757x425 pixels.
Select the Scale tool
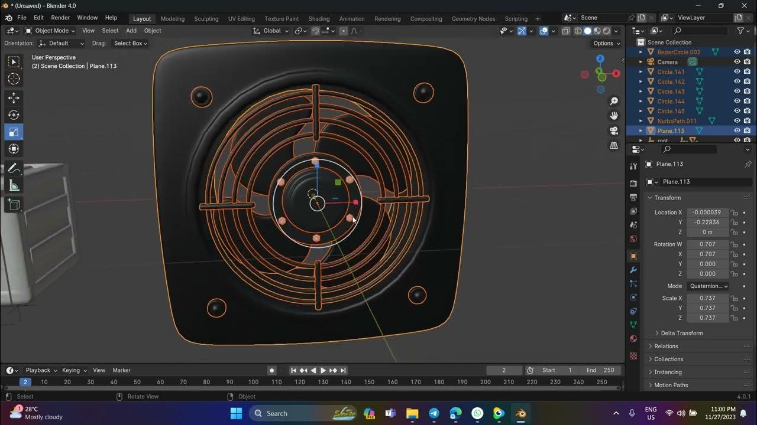(14, 132)
